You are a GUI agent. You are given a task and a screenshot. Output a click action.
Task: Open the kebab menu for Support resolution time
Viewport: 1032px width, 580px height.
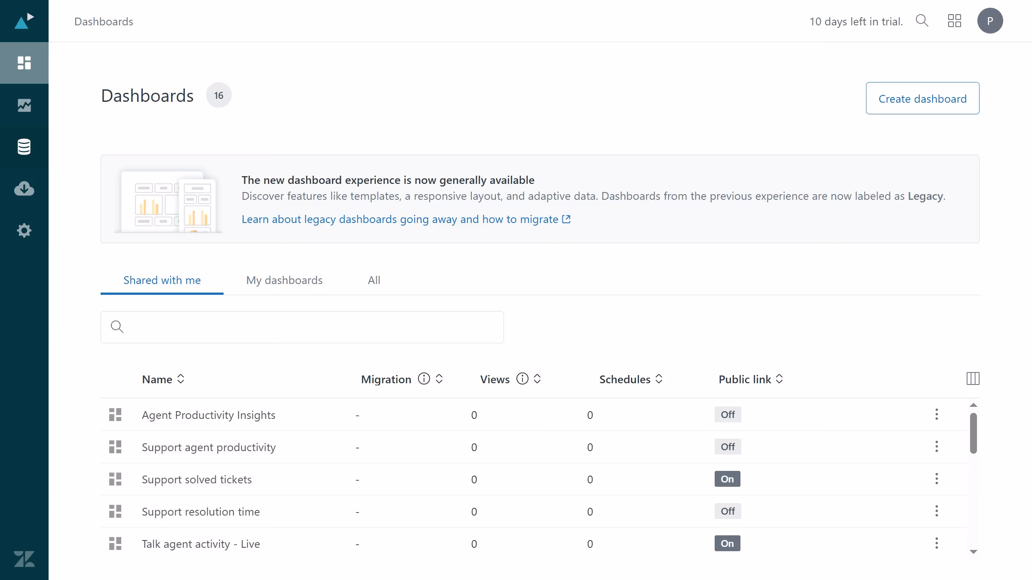tap(937, 511)
